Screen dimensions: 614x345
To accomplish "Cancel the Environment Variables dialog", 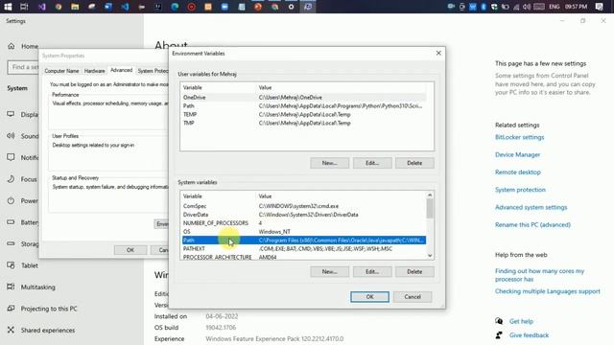I will (413, 296).
